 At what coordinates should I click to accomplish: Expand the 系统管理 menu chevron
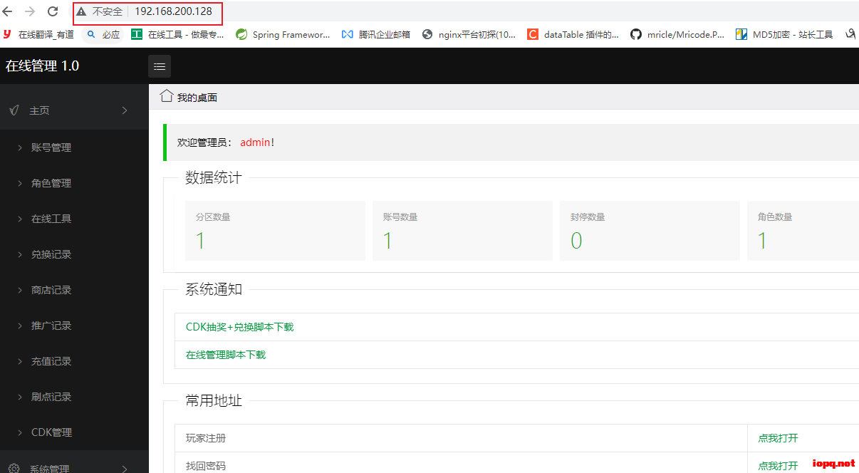point(125,469)
